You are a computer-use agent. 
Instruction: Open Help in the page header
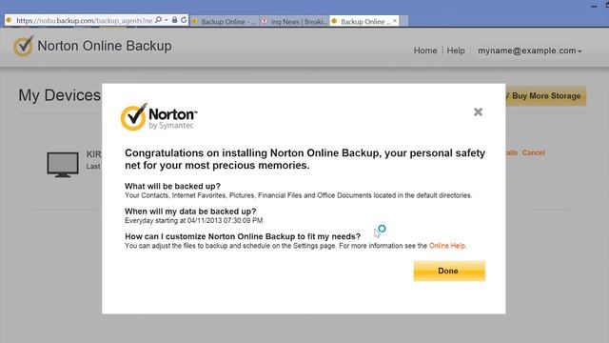click(456, 50)
